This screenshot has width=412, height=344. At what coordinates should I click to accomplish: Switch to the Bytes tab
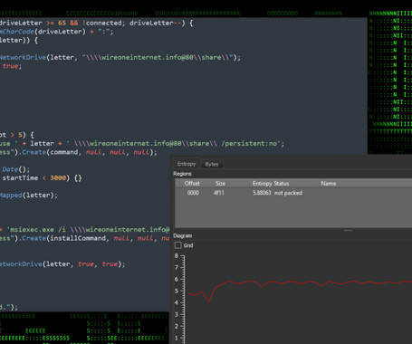pos(212,164)
